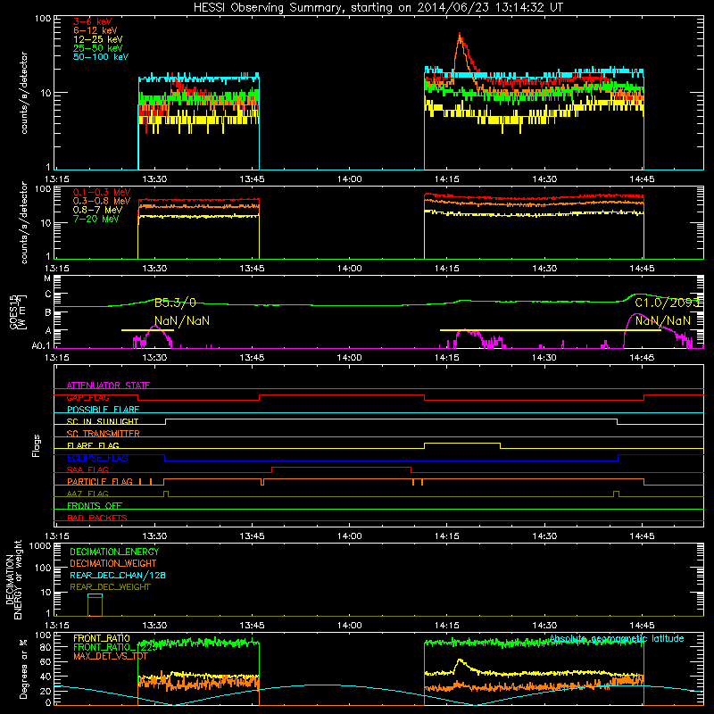Select the 50-100 keV legend label

pyautogui.click(x=101, y=57)
